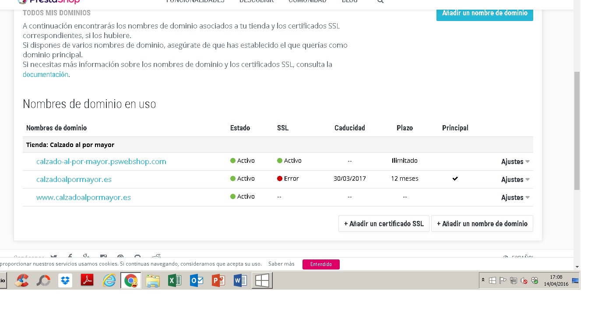The height and width of the screenshot is (336, 598).
Task: Click the page vertical scrollbar thumb
Action: (577, 130)
